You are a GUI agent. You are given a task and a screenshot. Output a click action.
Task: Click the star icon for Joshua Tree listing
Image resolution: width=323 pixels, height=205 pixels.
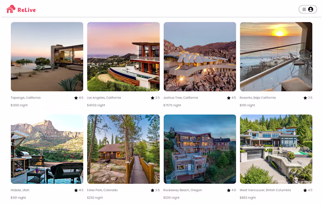click(x=229, y=98)
